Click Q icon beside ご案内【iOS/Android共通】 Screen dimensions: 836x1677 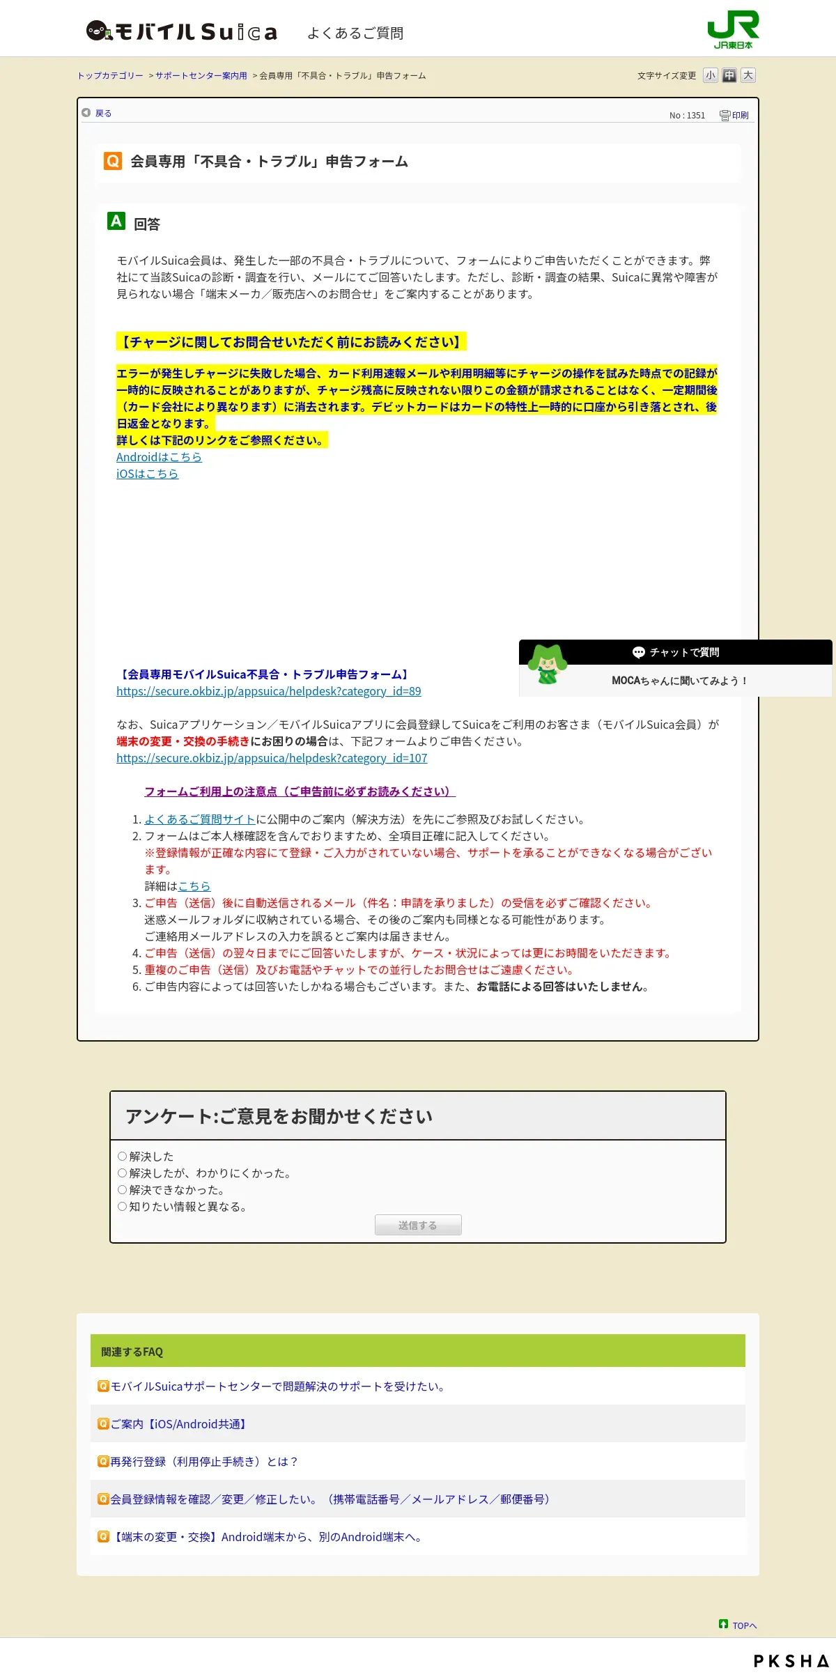click(103, 1423)
